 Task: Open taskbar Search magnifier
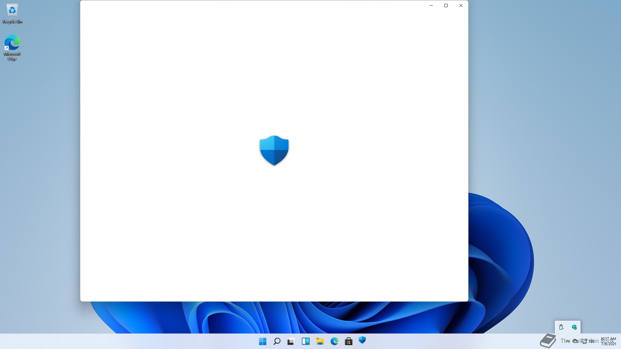tap(277, 341)
